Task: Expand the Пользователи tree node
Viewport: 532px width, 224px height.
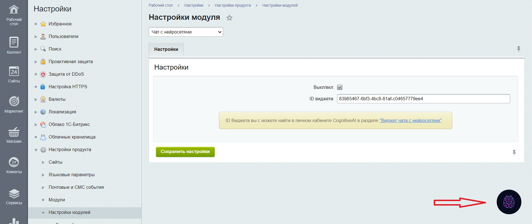Action: (36, 37)
